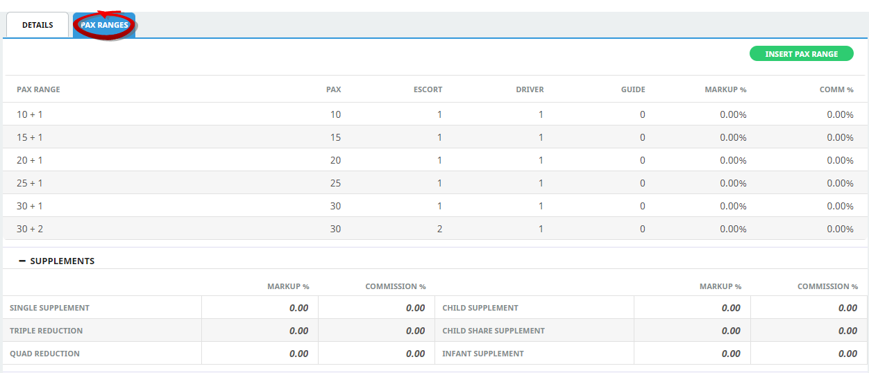869x373 pixels.
Task: Click the Comm % value for 10 + 1
Action: pos(840,114)
